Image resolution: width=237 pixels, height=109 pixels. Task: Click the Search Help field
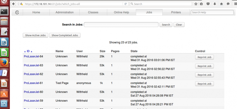(212, 12)
